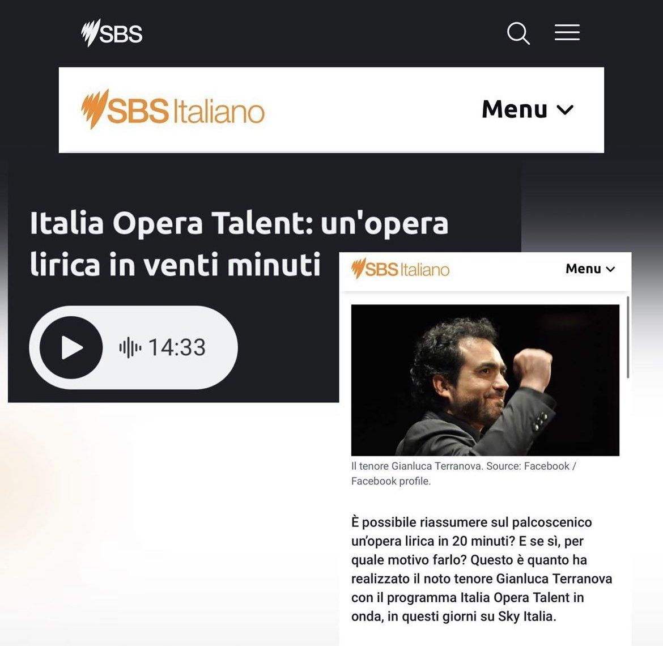Play the 14:33 audio episode
Screen dimensions: 663x646
(71, 347)
